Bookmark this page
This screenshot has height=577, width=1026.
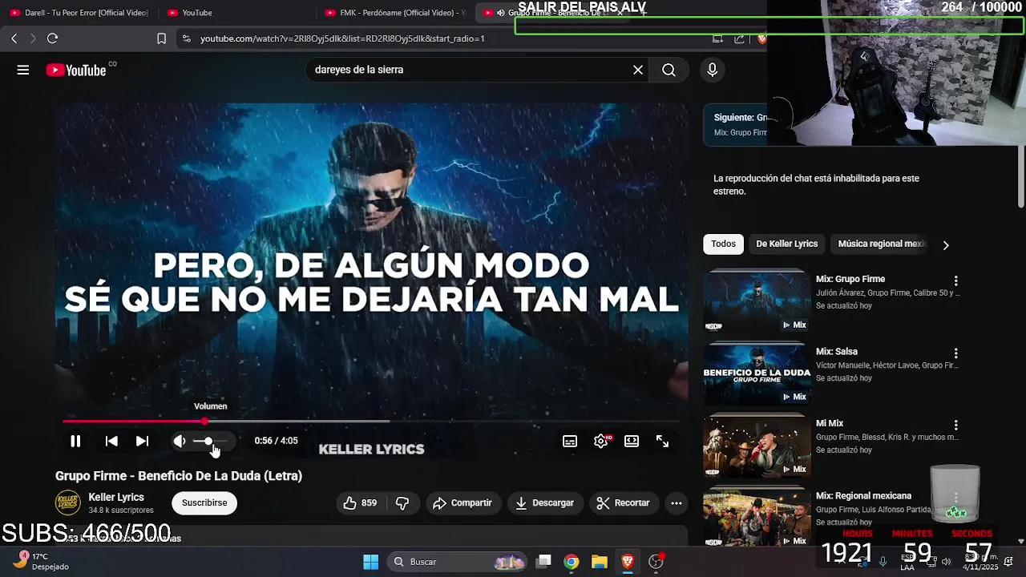[161, 38]
